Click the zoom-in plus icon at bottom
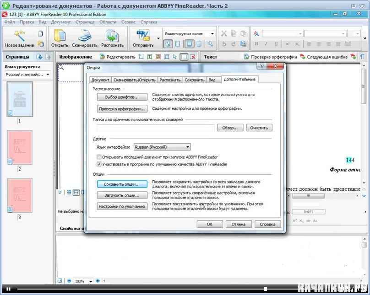Viewport: 370px width, 295px height. [98, 281]
